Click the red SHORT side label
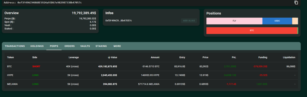The width and height of the screenshot is (307, 97). click(36, 66)
